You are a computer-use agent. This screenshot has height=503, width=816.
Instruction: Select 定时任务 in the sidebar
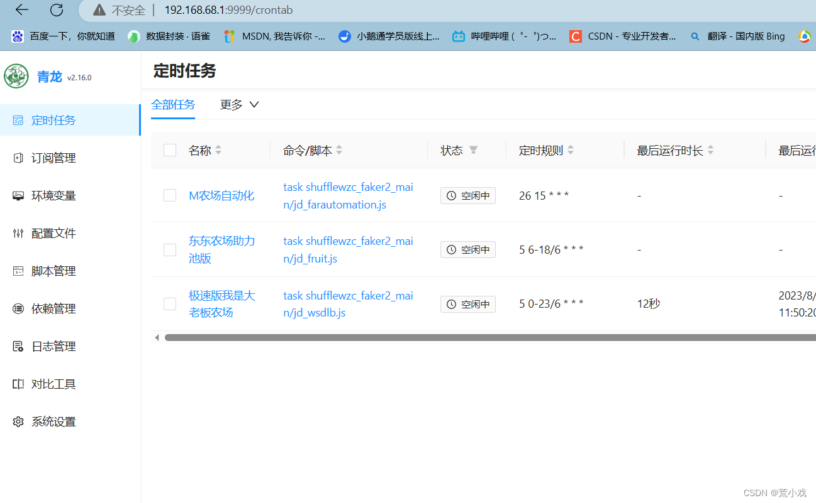[53, 120]
